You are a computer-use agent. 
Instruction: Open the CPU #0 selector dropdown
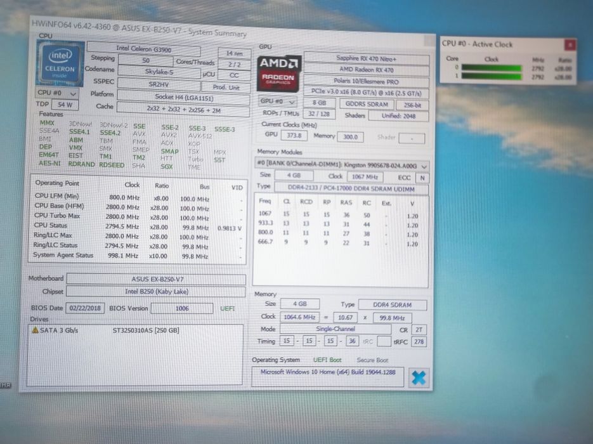pyautogui.click(x=57, y=93)
